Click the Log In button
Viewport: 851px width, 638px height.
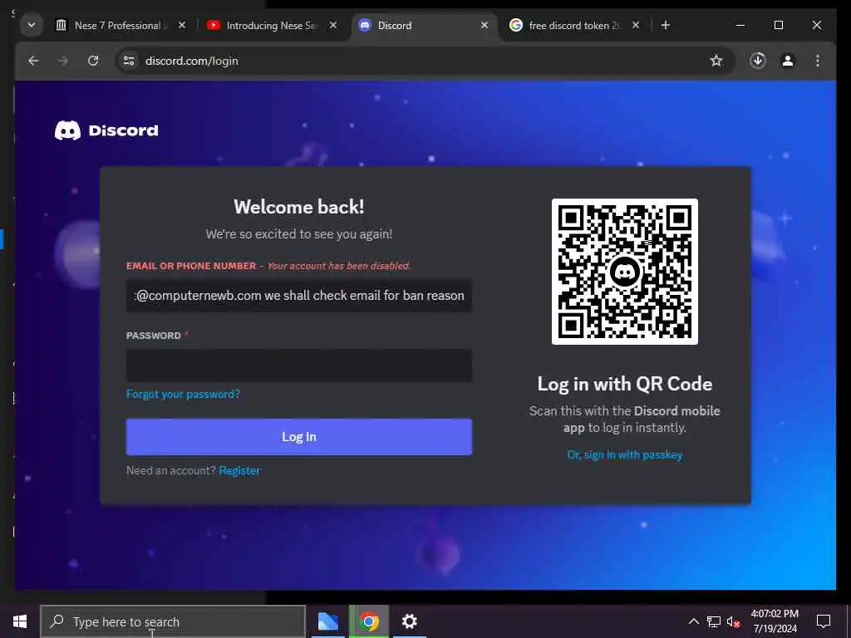click(x=299, y=437)
